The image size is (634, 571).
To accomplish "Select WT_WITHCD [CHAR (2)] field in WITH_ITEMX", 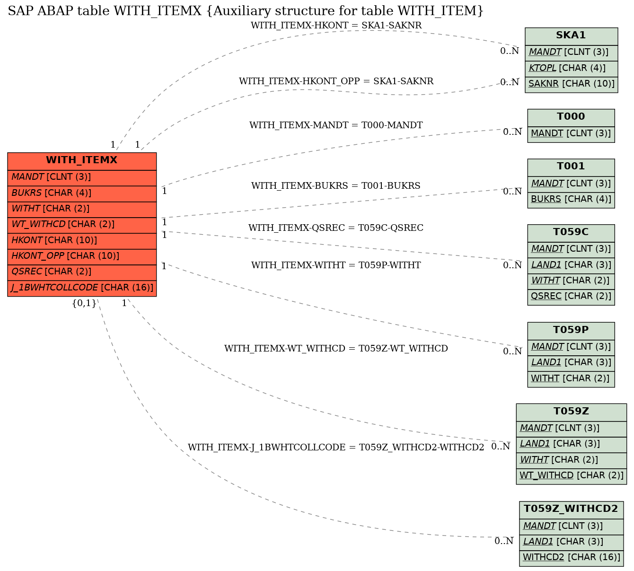I will coord(82,225).
